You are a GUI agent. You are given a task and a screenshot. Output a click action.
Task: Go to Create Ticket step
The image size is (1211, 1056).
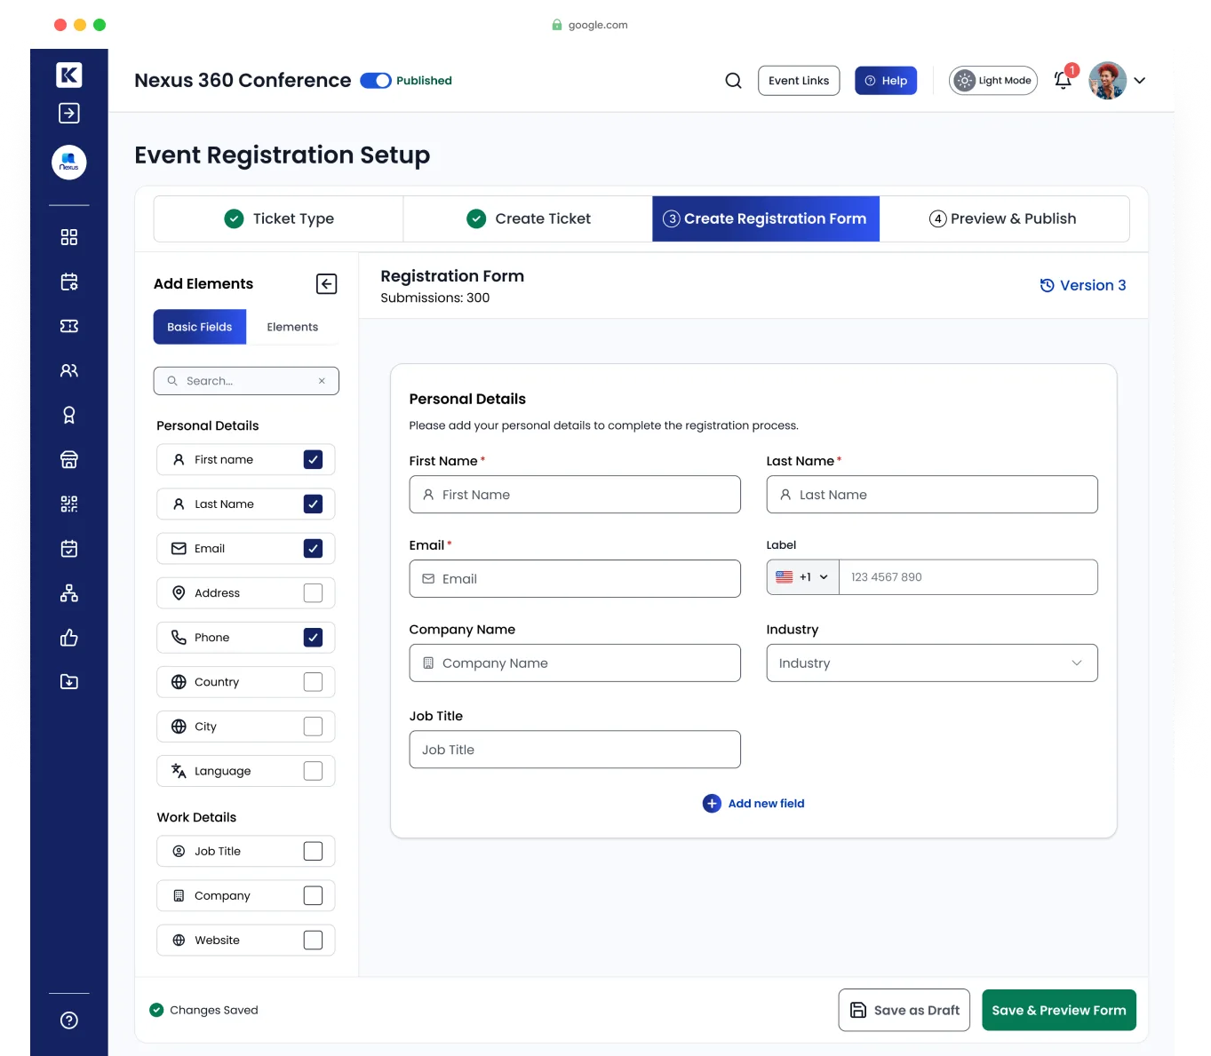[528, 218]
